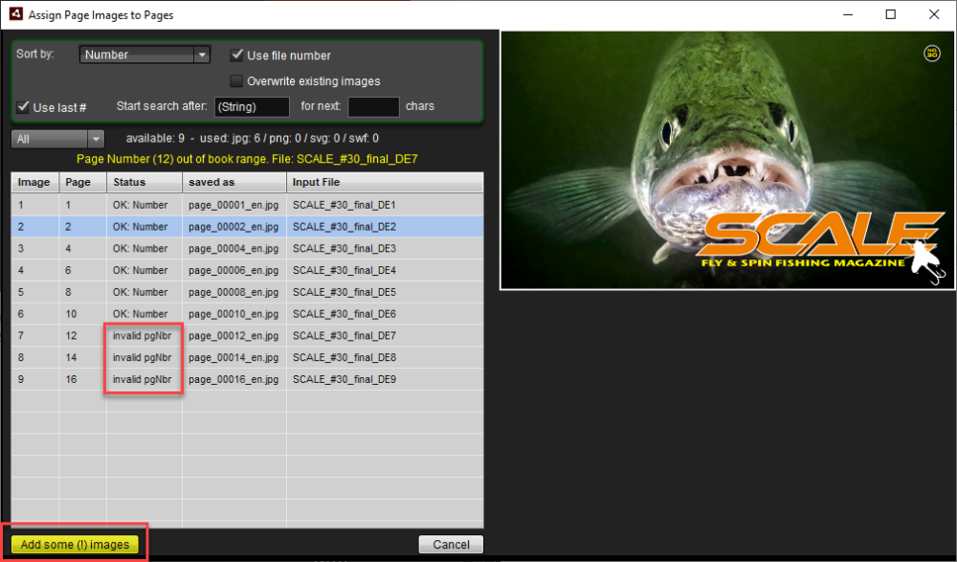The width and height of the screenshot is (957, 562).
Task: Toggle Use last # checkbox
Action: coord(23,107)
